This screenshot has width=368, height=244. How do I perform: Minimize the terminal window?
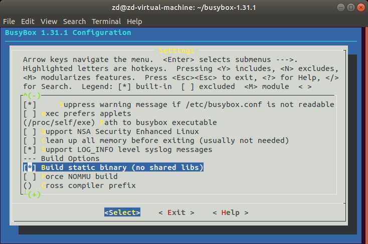(340, 7)
